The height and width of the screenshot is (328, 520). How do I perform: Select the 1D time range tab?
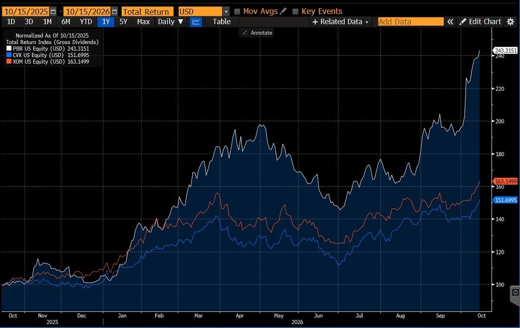(x=11, y=22)
